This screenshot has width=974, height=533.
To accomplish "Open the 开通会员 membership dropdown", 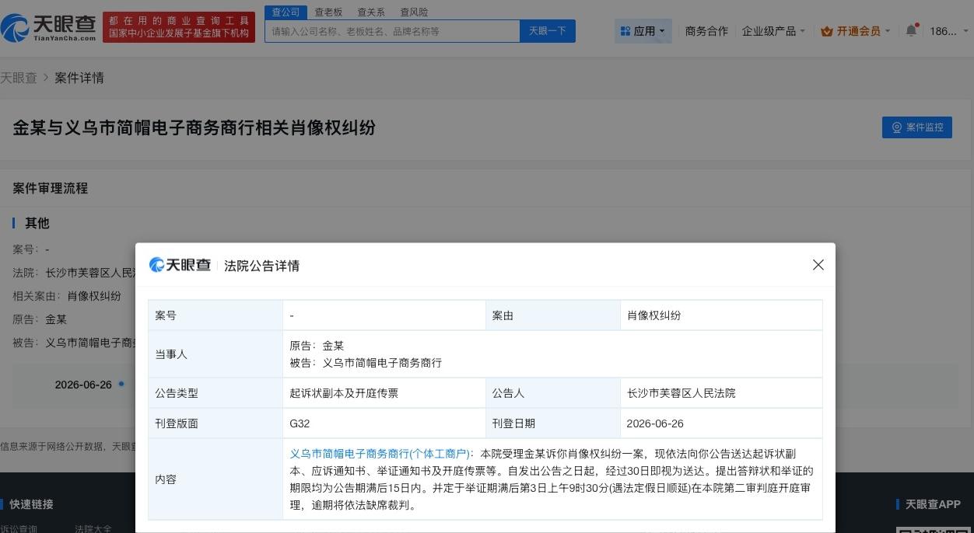I will [x=856, y=31].
